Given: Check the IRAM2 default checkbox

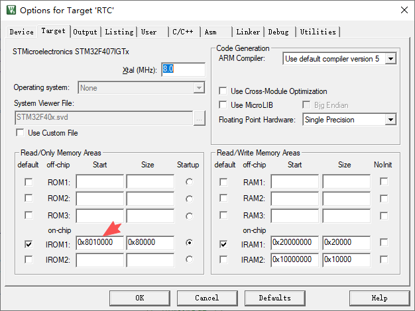Looking at the screenshot, I should coord(223,259).
